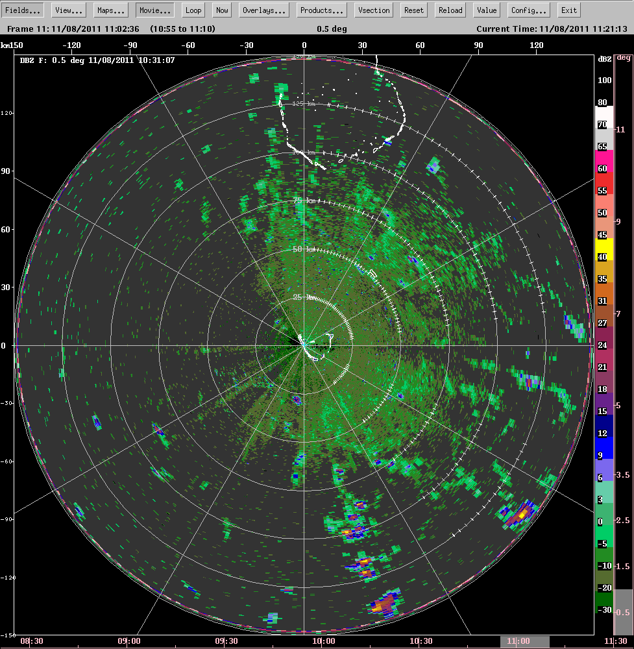Select the 0.5 deg elevation tilt
Image resolution: width=634 pixels, height=649 pixels.
(x=623, y=611)
